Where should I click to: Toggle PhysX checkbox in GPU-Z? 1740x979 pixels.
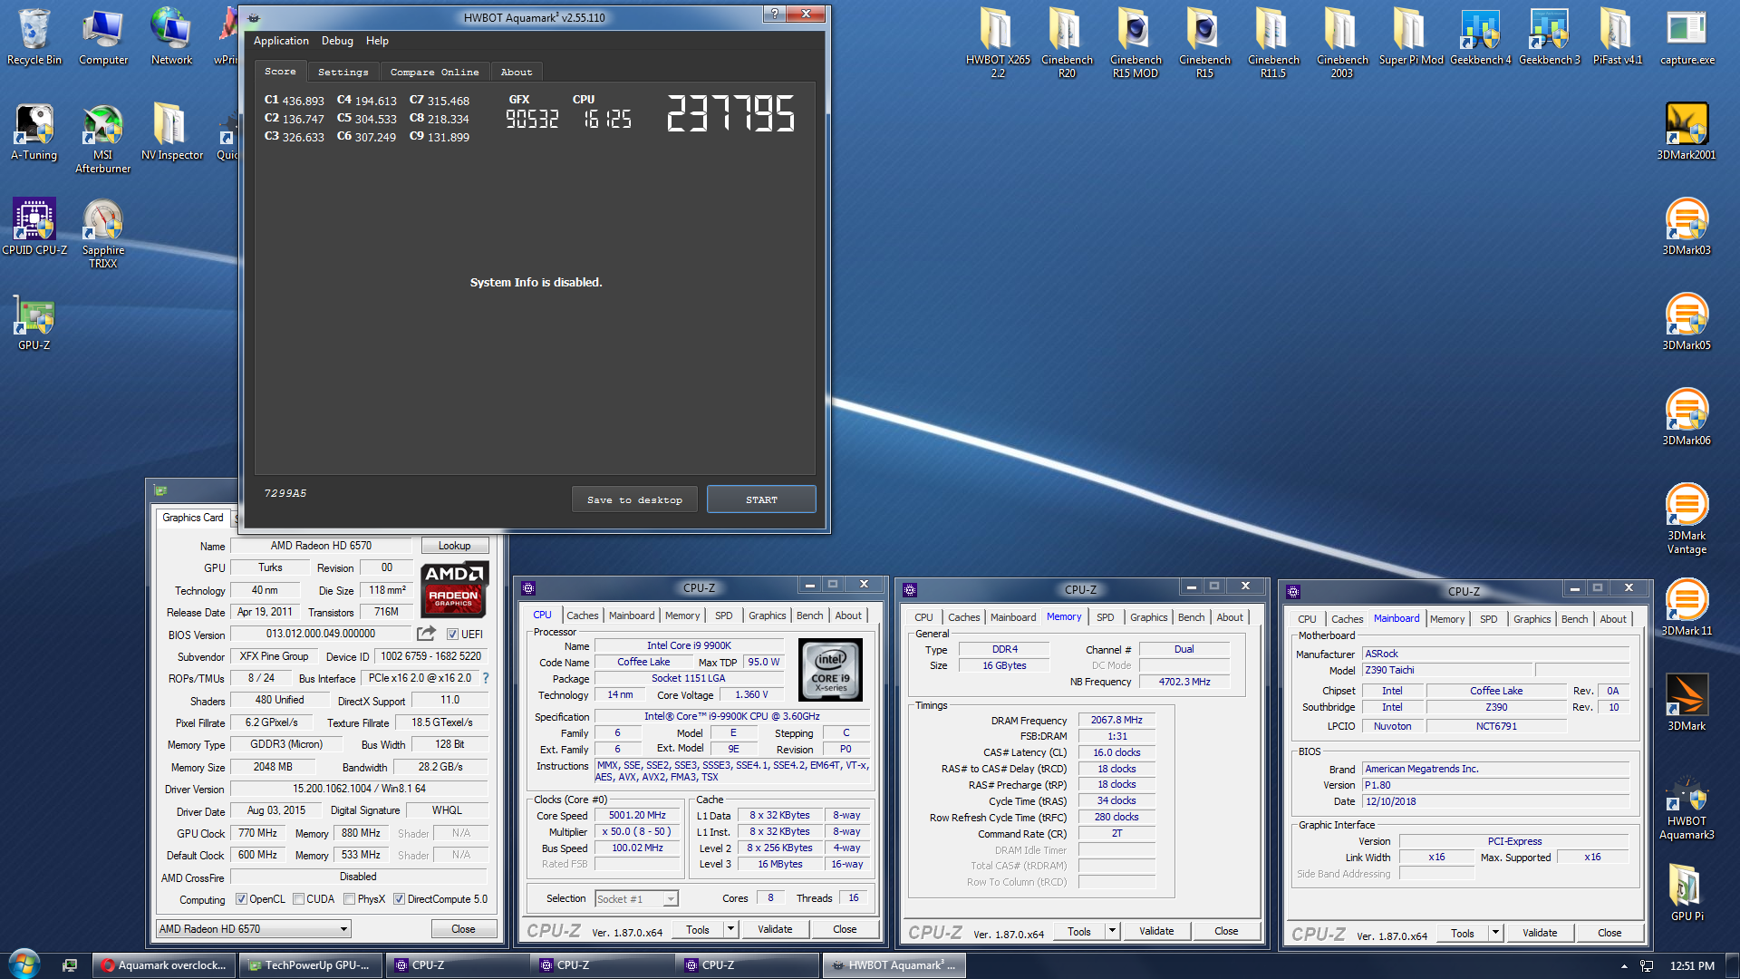[349, 899]
